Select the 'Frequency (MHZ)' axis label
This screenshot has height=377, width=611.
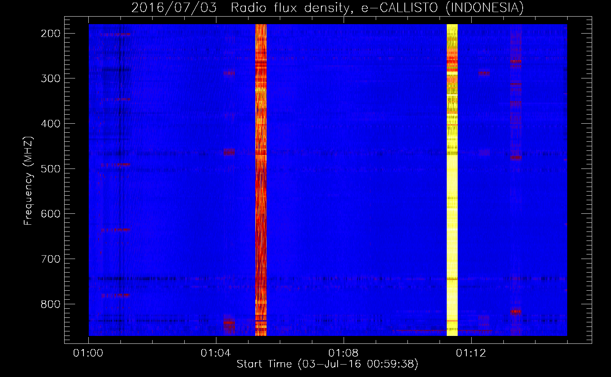(x=28, y=181)
